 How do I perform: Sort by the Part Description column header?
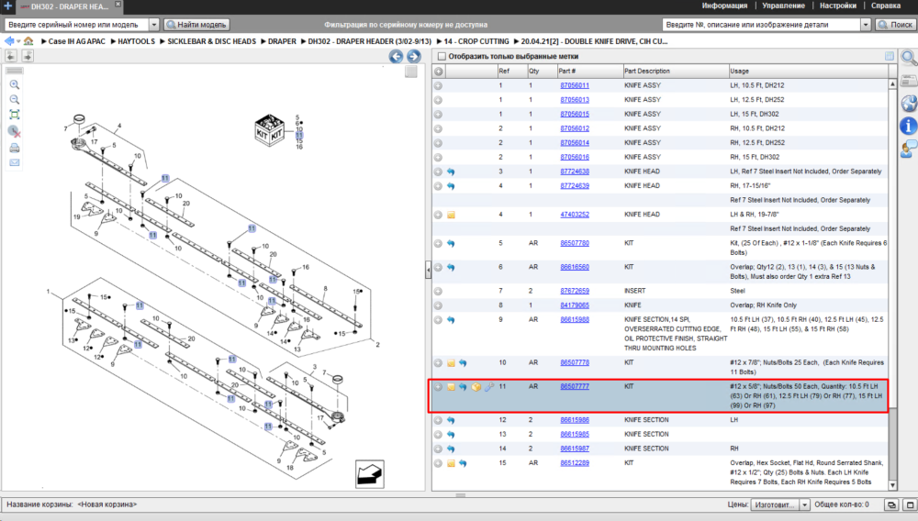coord(675,72)
